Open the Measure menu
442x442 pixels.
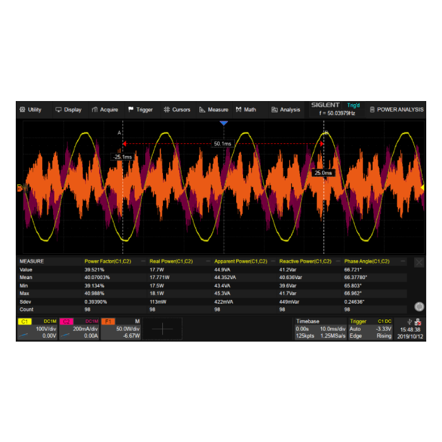tap(213, 110)
